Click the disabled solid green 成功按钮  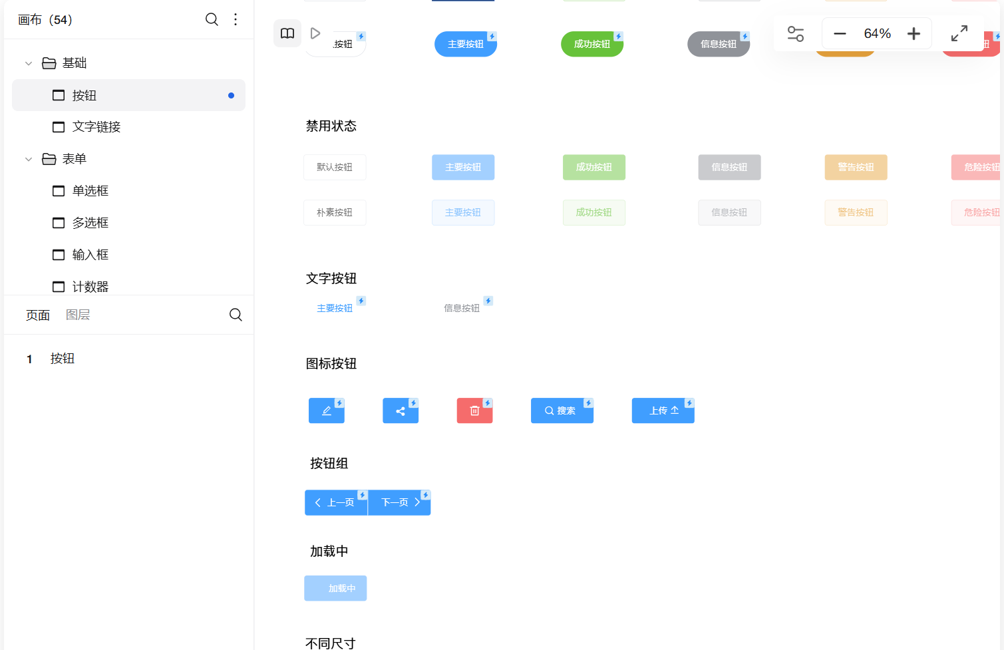[594, 167]
